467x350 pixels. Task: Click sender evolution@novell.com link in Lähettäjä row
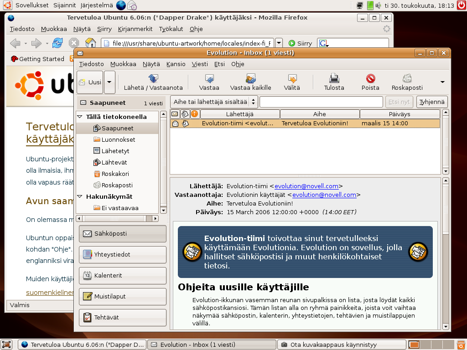(306, 186)
